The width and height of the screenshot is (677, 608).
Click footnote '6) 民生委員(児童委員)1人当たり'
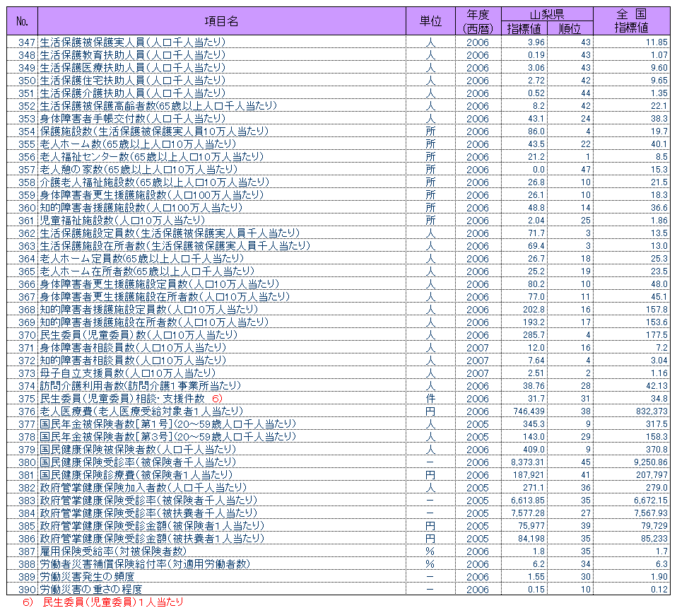103,602
